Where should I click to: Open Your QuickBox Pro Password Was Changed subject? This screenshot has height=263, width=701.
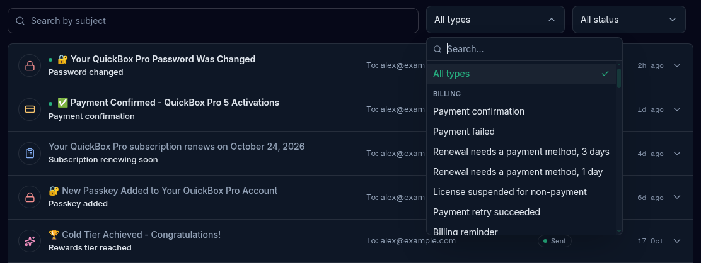tap(163, 59)
